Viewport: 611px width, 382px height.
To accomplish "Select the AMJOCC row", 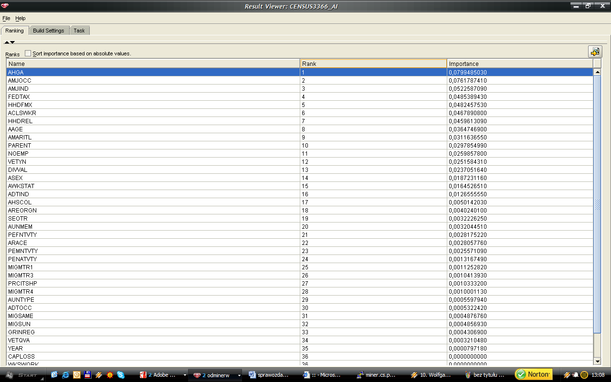I will 300,80.
